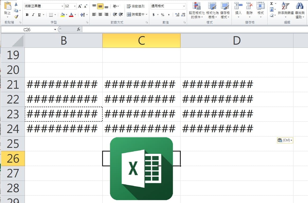Activate the Format Painter brush

click(x=16, y=17)
